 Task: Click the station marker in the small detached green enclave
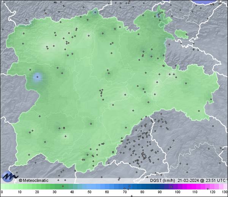tap(186, 34)
